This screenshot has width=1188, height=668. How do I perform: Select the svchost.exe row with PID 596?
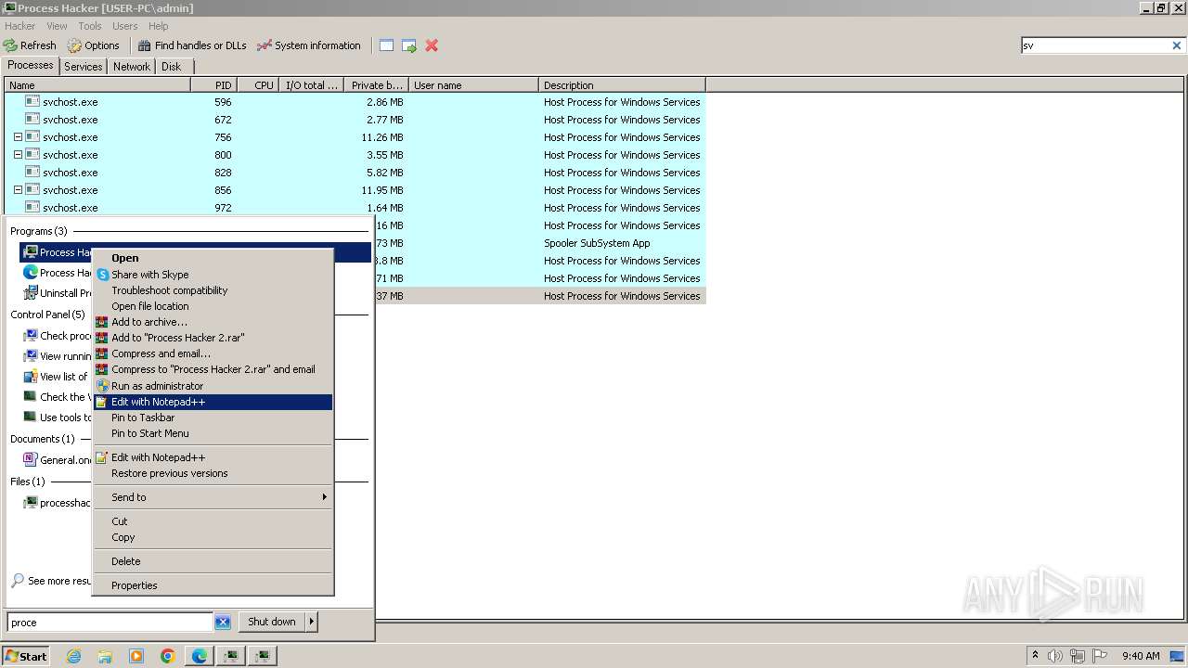(355, 102)
